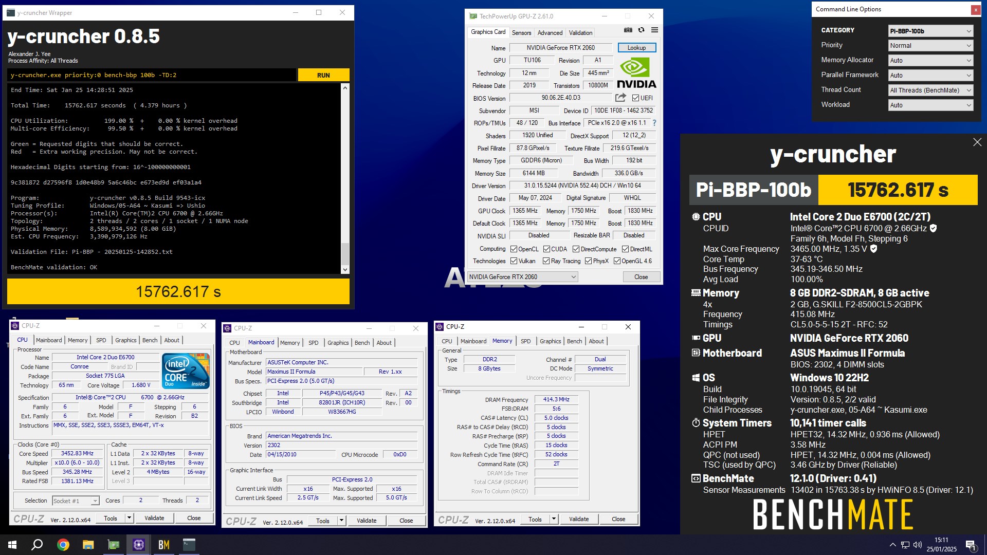Click System Timers clock icon in BenchMate
987x555 pixels.
click(x=696, y=423)
